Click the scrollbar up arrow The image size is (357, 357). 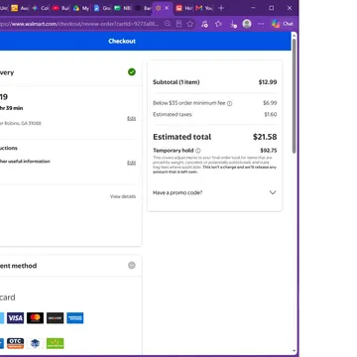point(294,35)
